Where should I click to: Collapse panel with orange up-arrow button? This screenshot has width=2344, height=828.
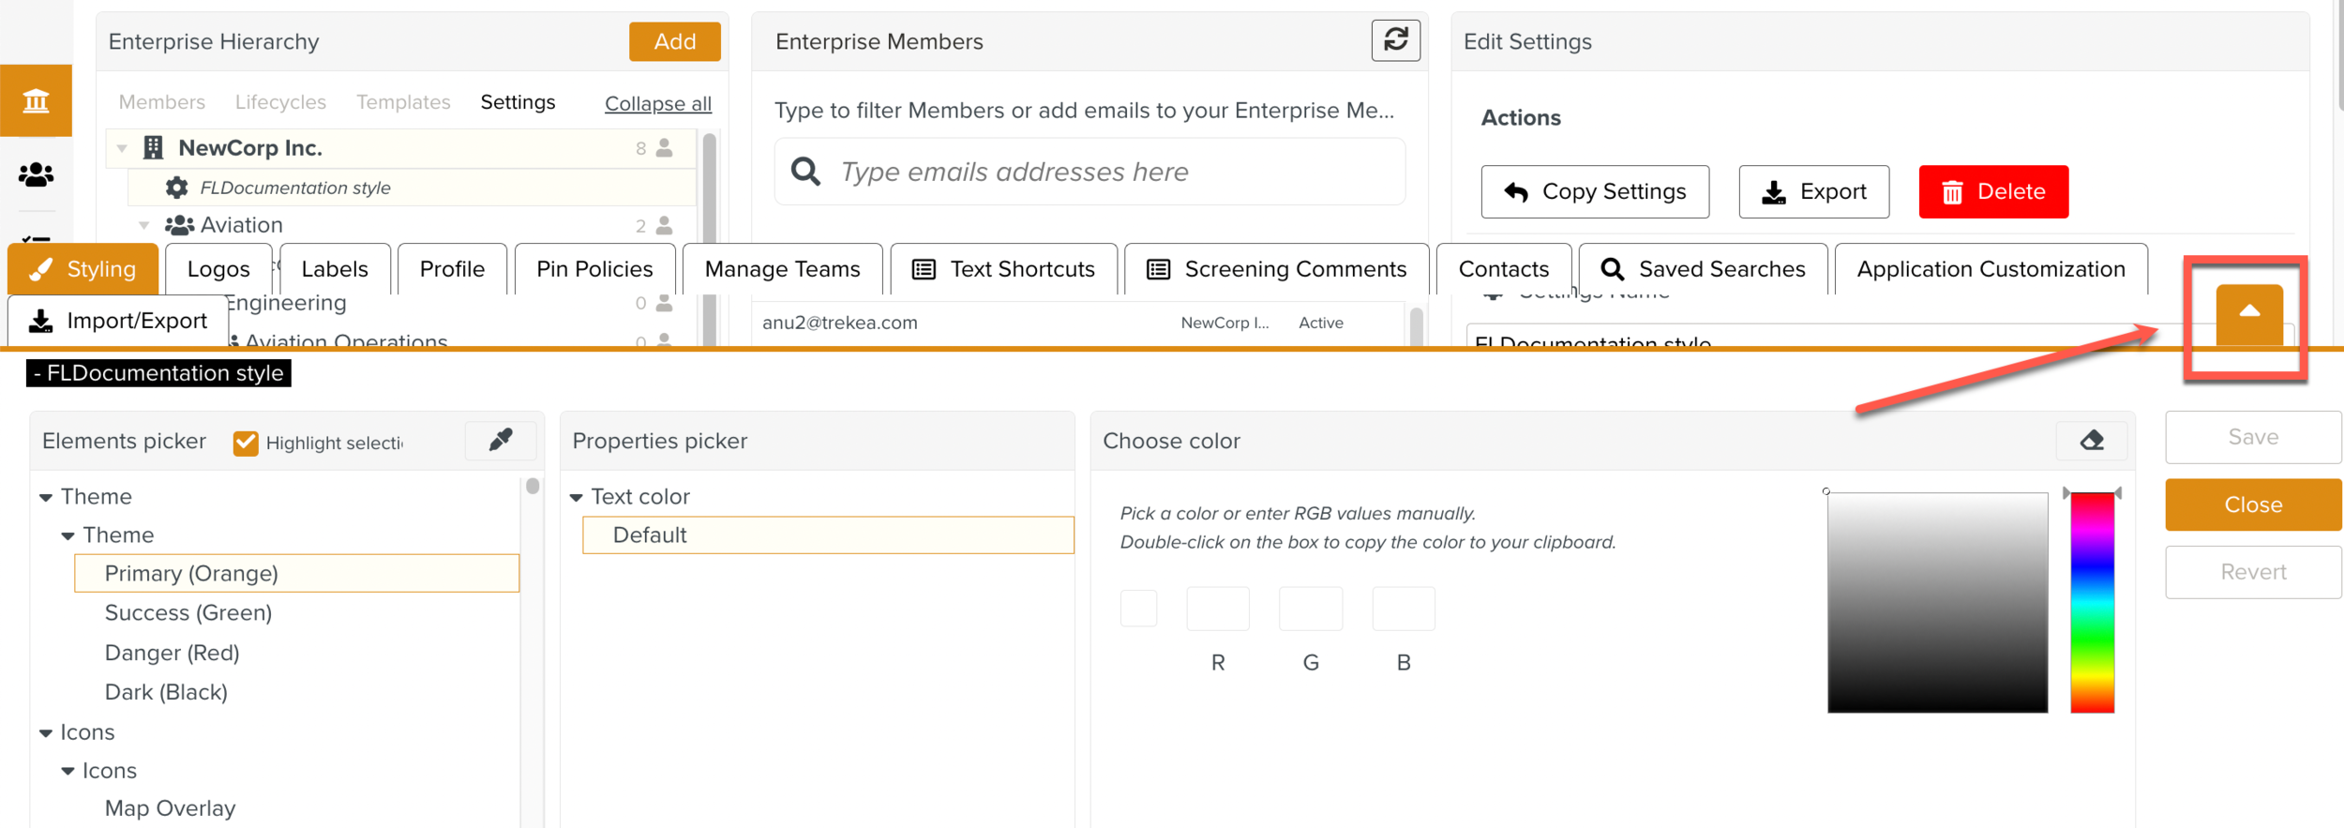pos(2248,313)
